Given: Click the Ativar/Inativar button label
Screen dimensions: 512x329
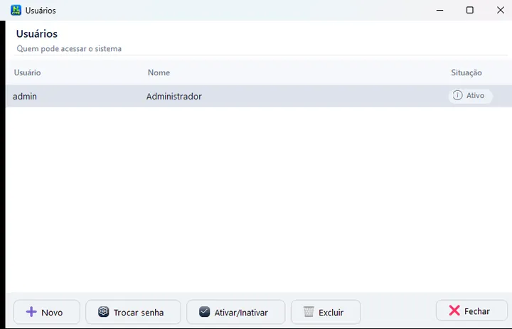Looking at the screenshot, I should [x=241, y=313].
